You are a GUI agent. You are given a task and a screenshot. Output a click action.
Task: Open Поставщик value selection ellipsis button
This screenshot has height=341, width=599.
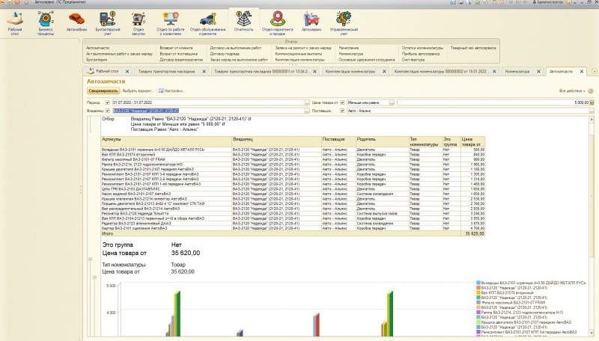coord(592,111)
